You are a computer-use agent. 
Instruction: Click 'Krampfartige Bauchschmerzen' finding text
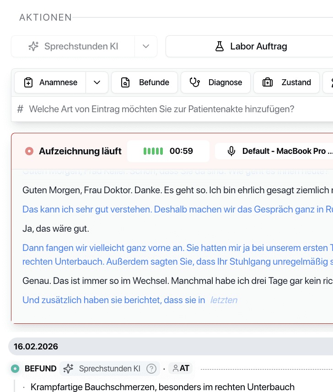(x=162, y=387)
